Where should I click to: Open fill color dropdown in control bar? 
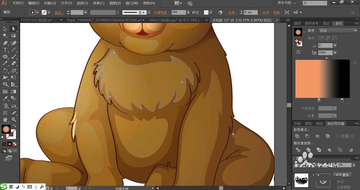click(37, 12)
